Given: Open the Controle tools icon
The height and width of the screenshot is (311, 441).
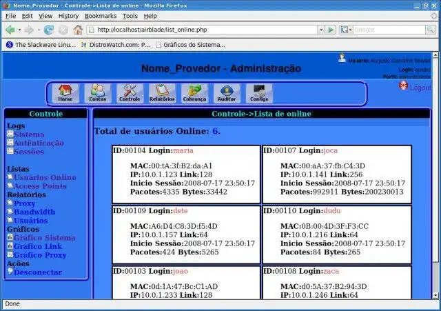Looking at the screenshot, I should point(130,93).
